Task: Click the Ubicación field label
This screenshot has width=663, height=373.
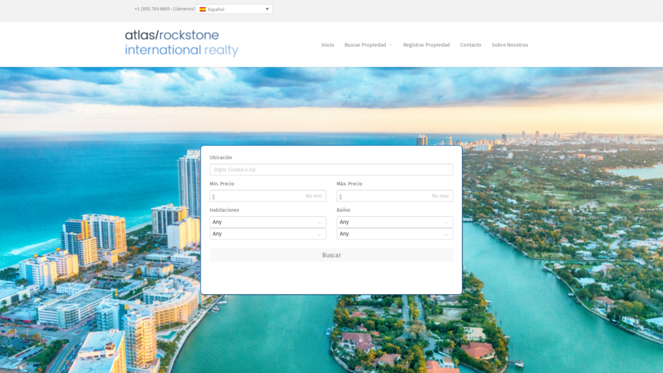Action: (x=221, y=157)
